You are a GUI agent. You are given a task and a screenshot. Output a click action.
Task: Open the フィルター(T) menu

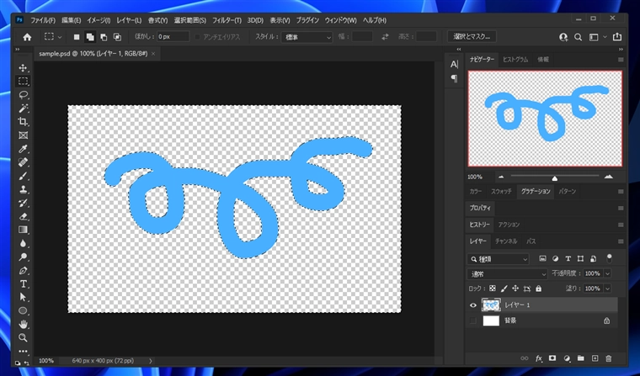(x=227, y=20)
